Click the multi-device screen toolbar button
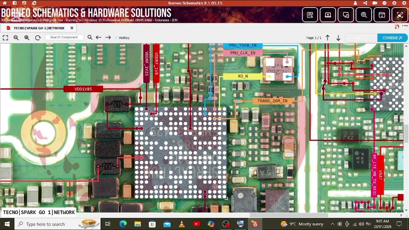Image resolution: width=409 pixels, height=230 pixels. pos(346,15)
